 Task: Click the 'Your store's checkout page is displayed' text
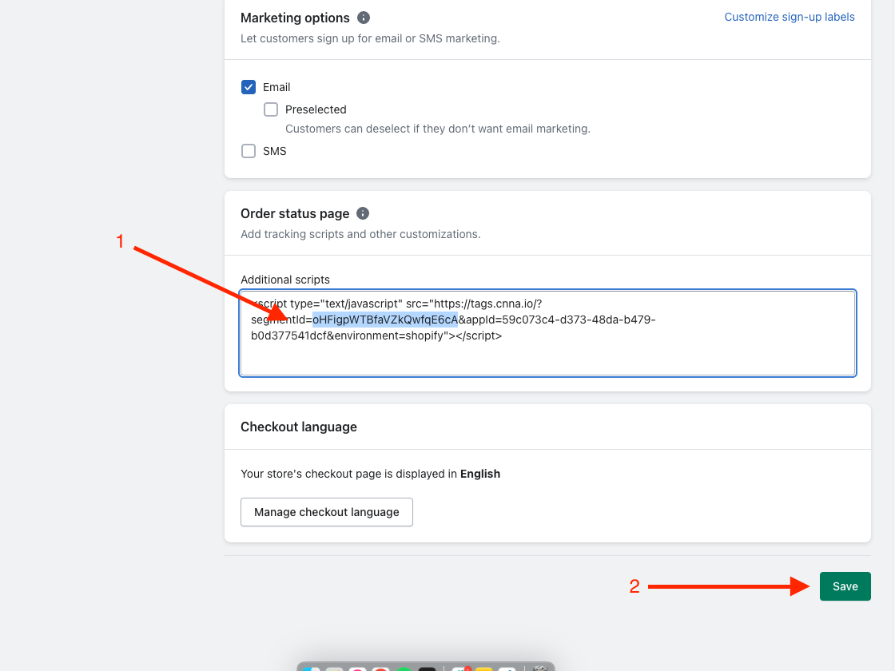pyautogui.click(x=371, y=474)
